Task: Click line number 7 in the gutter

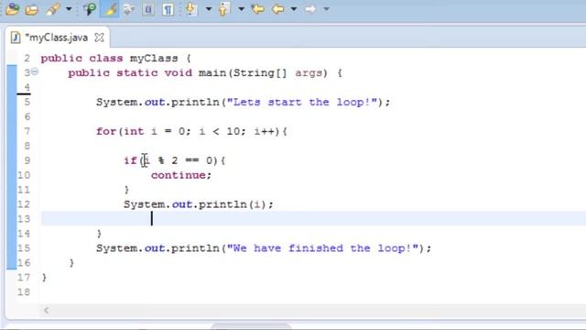Action: click(x=27, y=131)
